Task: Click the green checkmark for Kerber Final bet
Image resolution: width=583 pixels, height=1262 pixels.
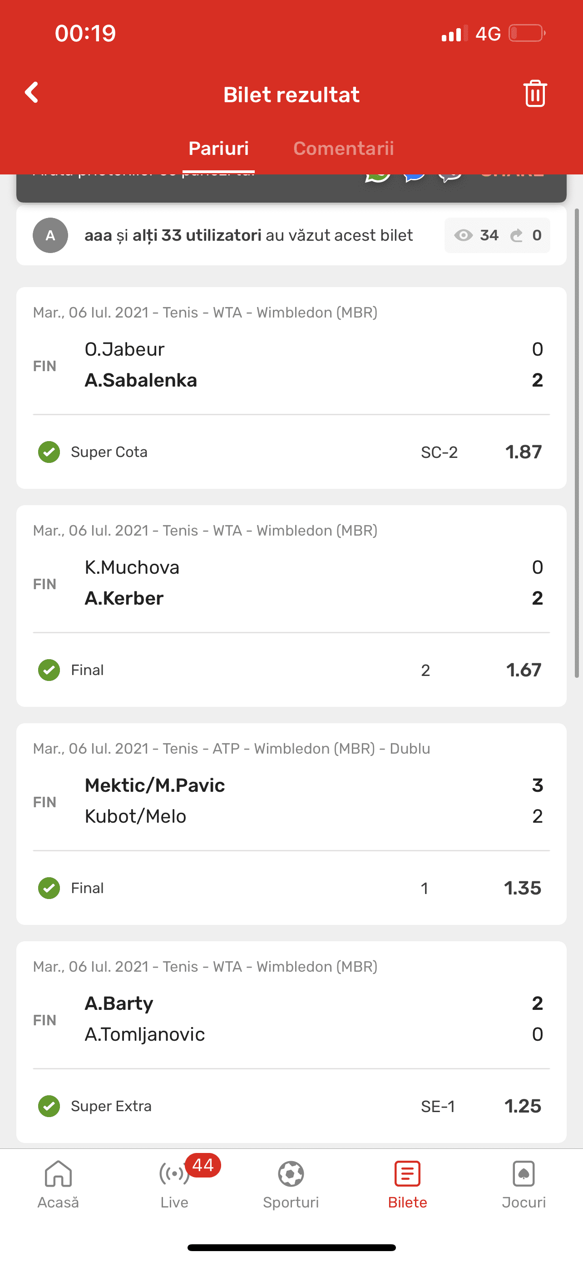Action: (x=49, y=670)
